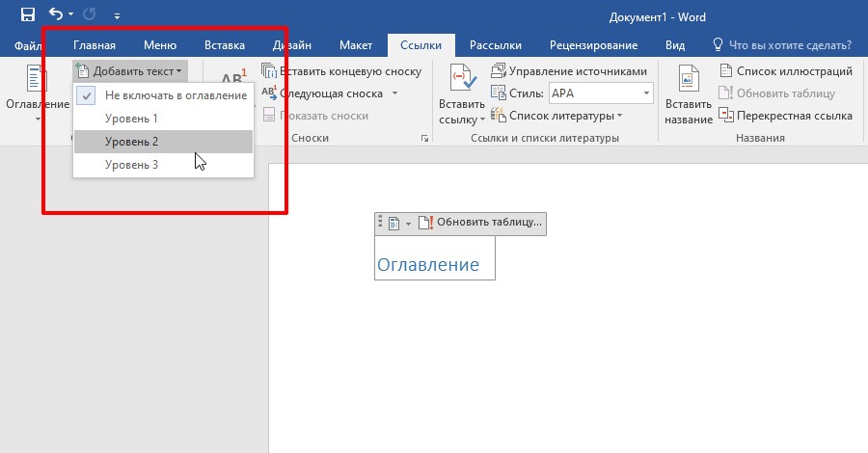This screenshot has width=868, height=453.
Task: Click the Вставить название caption icon
Action: coord(688,78)
